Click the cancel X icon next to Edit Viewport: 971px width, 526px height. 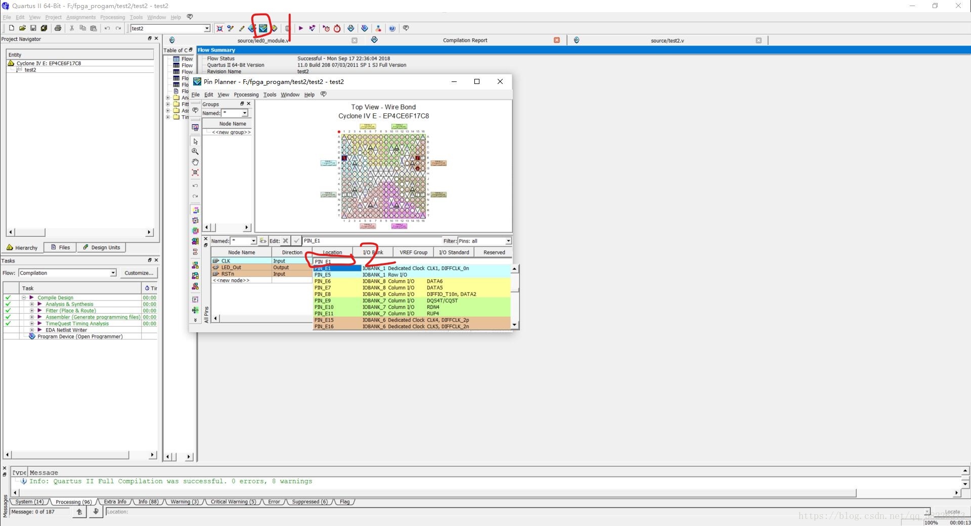[285, 241]
